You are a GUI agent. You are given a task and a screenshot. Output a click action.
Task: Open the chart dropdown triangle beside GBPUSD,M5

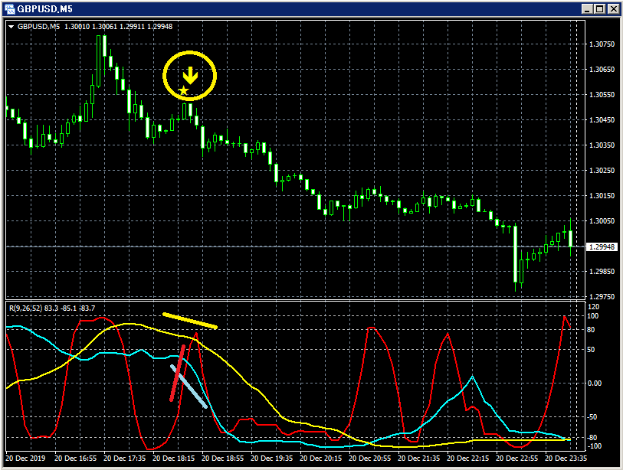point(11,27)
